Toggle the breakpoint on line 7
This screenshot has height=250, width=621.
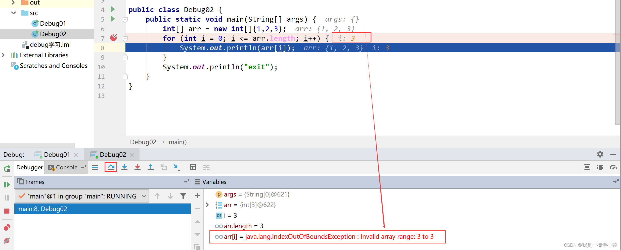(114, 38)
